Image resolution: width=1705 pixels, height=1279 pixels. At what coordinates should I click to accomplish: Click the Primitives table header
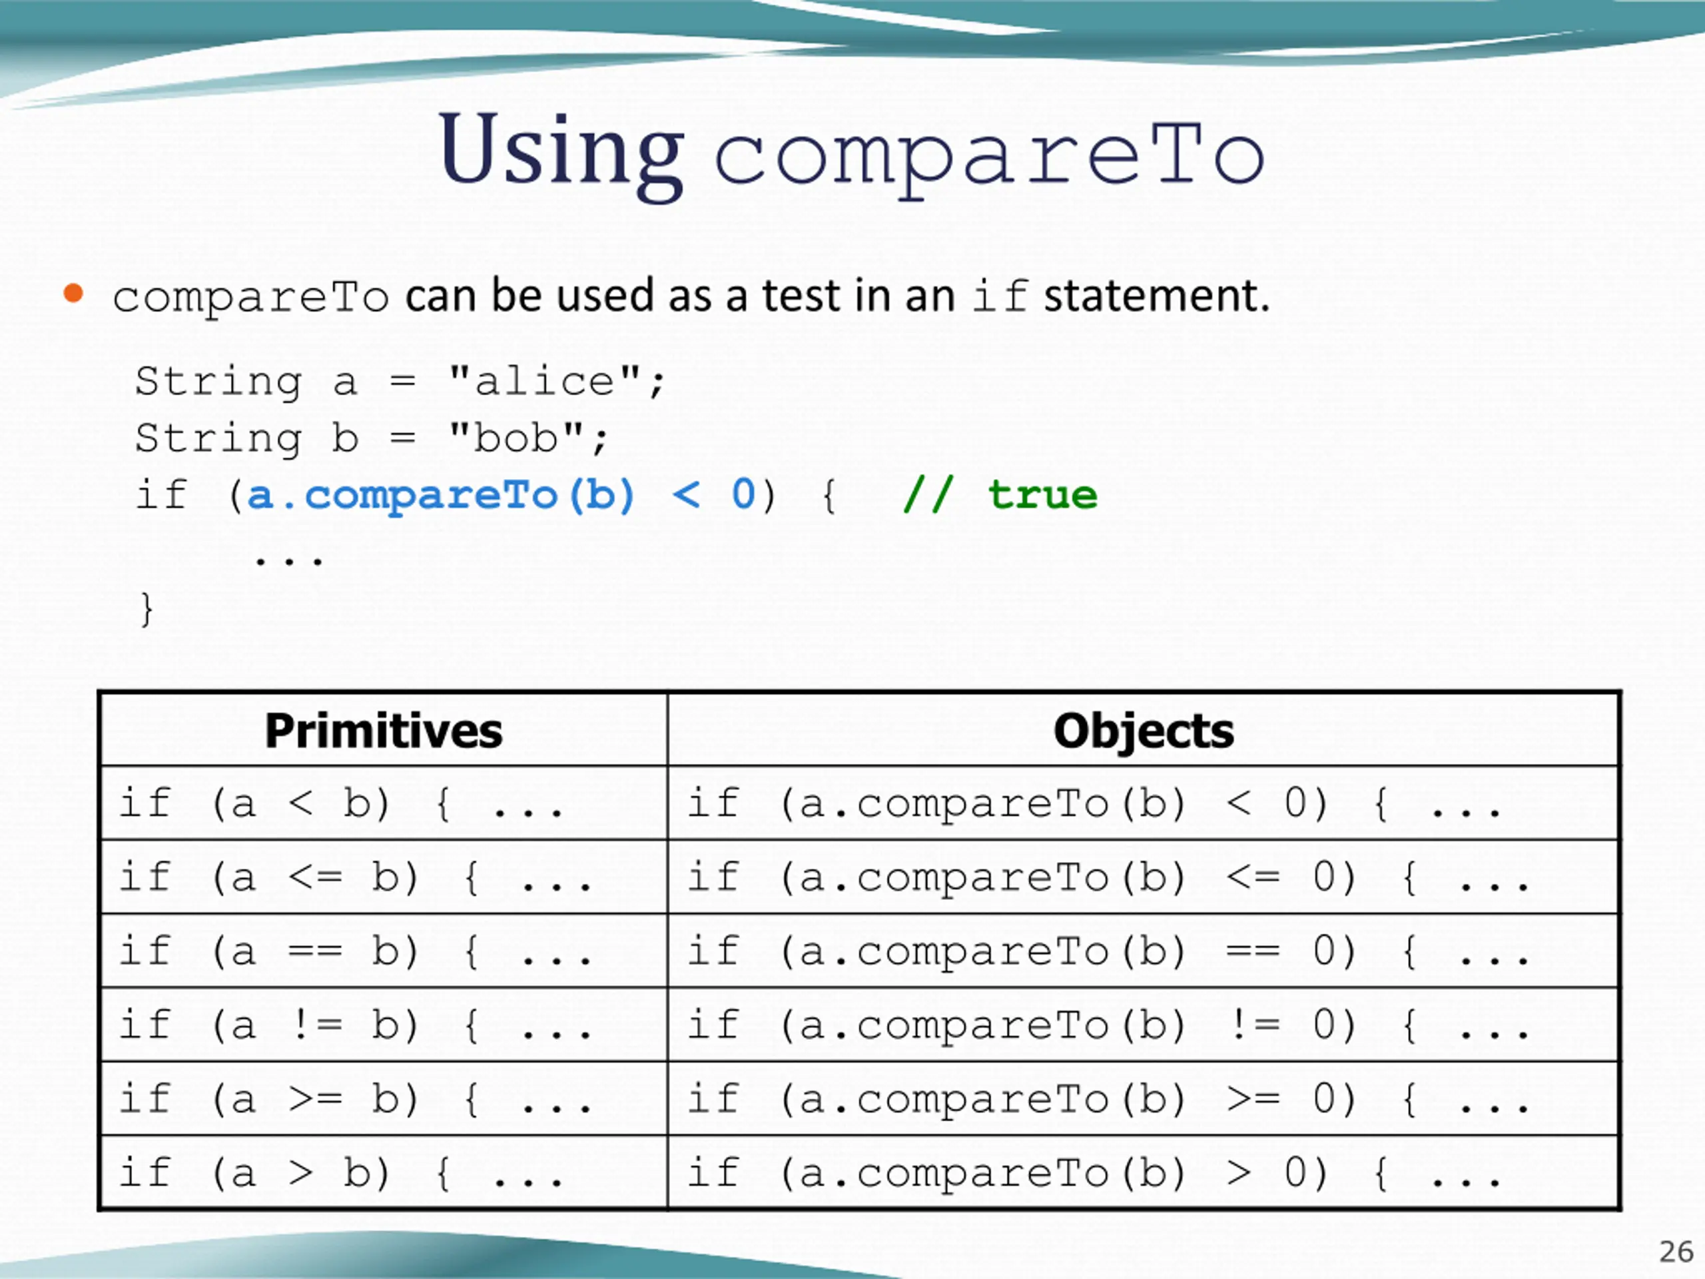pyautogui.click(x=383, y=730)
